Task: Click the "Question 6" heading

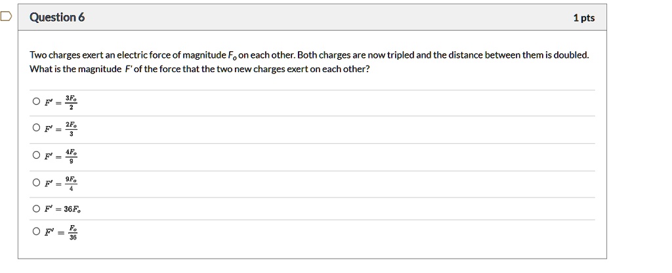Action: click(x=57, y=18)
